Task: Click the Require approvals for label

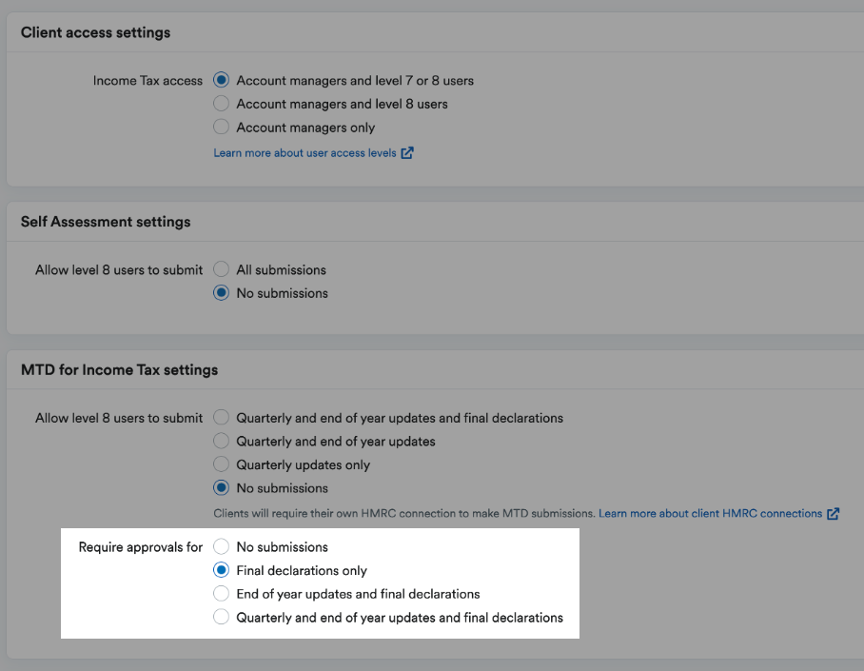Action: 141,547
